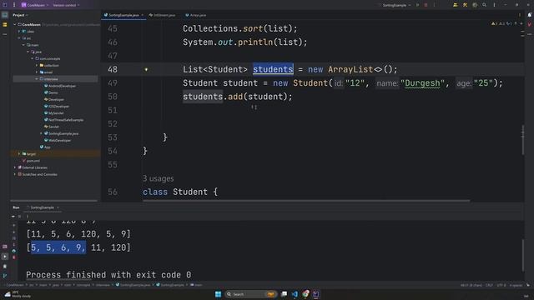This screenshot has height=300, width=534.
Task: Open WebDeveloper class in project tree
Action: point(58,140)
